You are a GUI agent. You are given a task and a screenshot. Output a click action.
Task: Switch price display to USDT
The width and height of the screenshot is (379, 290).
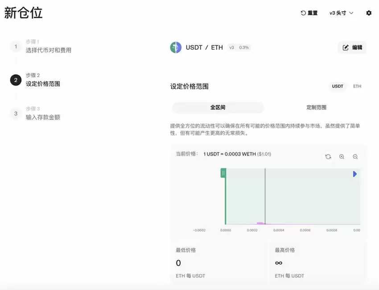[338, 86]
